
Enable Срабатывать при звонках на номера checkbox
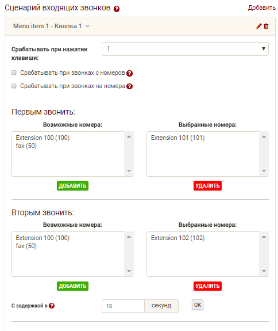click(x=14, y=86)
